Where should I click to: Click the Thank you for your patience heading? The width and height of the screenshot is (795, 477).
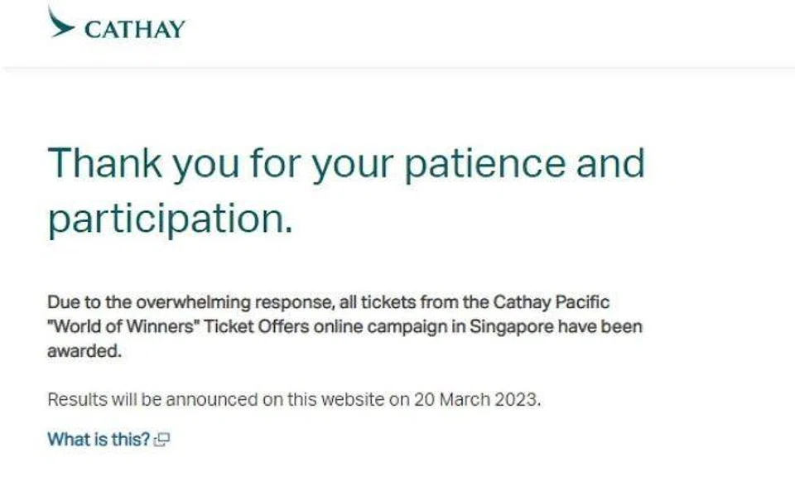pos(348,163)
